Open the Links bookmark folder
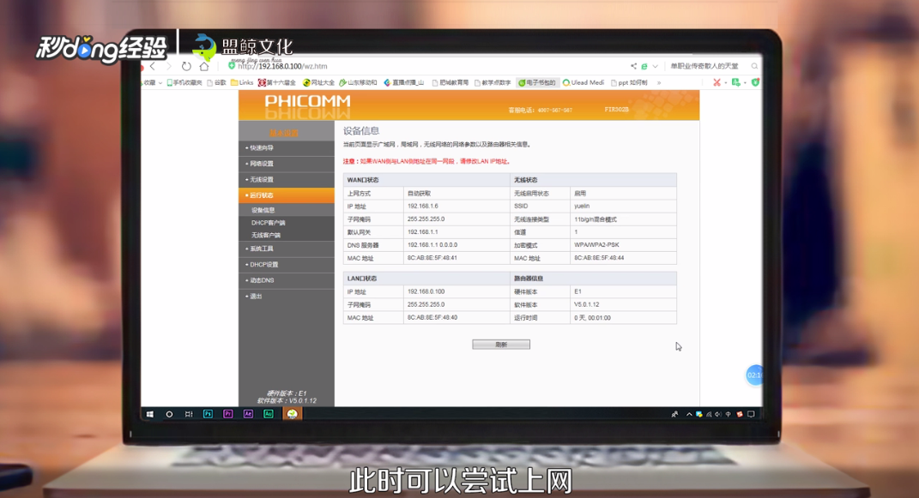This screenshot has height=498, width=919. [x=242, y=82]
